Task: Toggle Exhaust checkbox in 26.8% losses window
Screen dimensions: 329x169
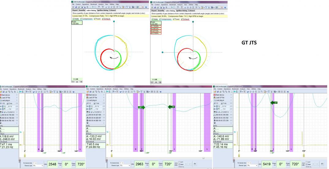Action: [x=182, y=19]
